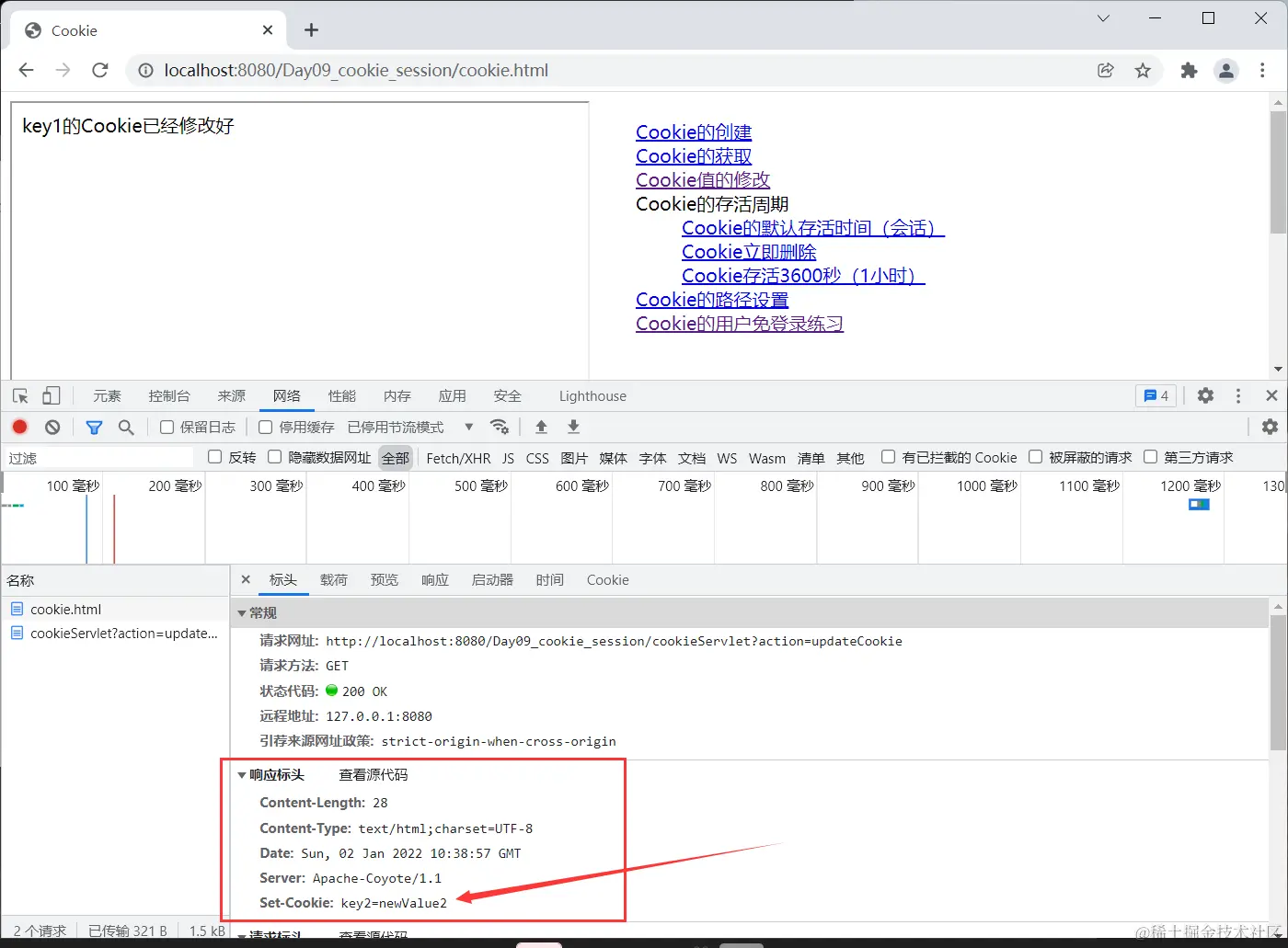
Task: Open network panel settings gear
Action: click(1270, 427)
